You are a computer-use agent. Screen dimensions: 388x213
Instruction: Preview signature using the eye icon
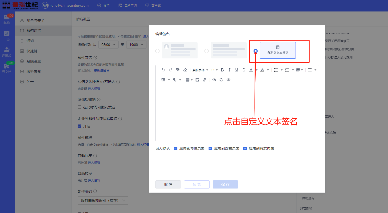pos(214,80)
